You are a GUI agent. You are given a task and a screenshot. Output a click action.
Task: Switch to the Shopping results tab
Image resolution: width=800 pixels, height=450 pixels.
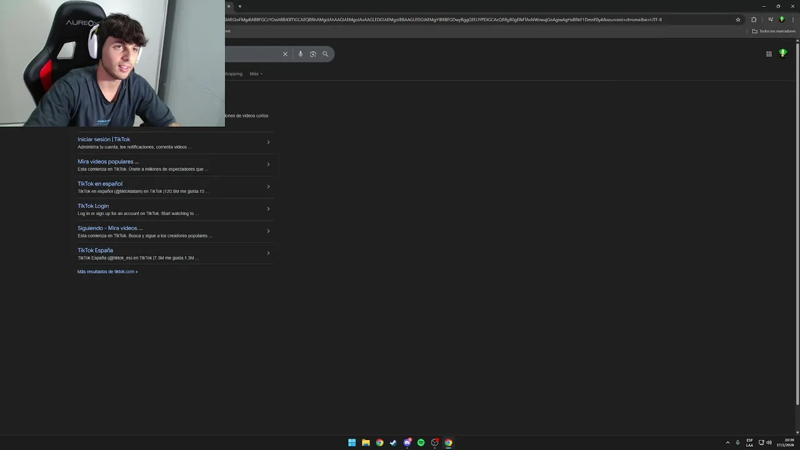click(x=234, y=74)
